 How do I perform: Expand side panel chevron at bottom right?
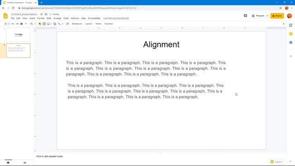coord(291,161)
